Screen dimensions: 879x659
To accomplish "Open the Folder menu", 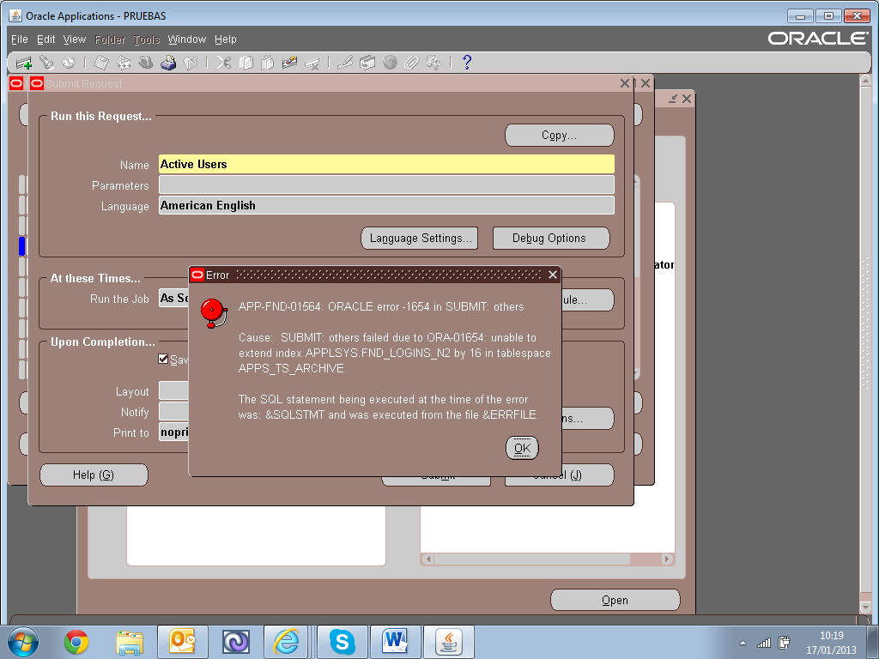I will [x=109, y=39].
